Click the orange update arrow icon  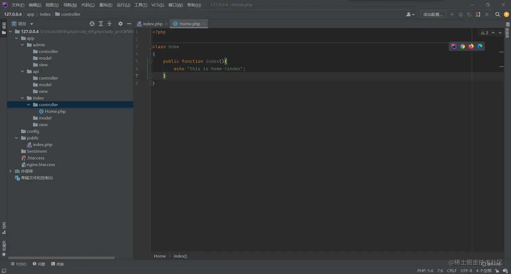(x=506, y=15)
